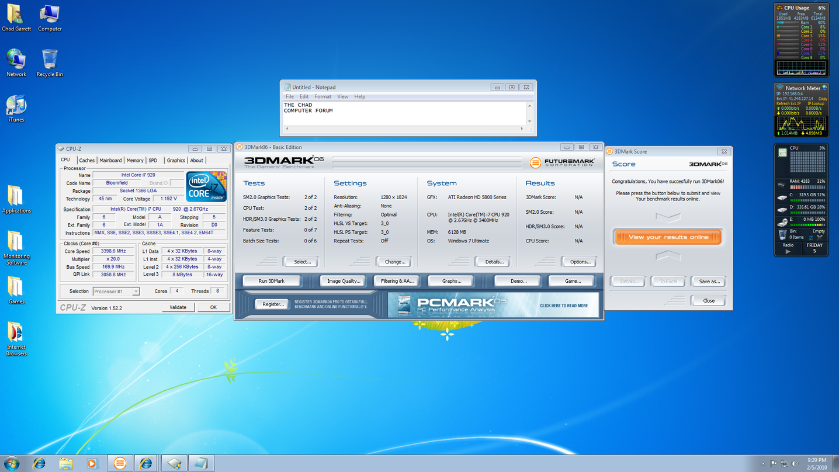
Task: Click the X icon to empty the gadget bin
Action: click(820, 237)
